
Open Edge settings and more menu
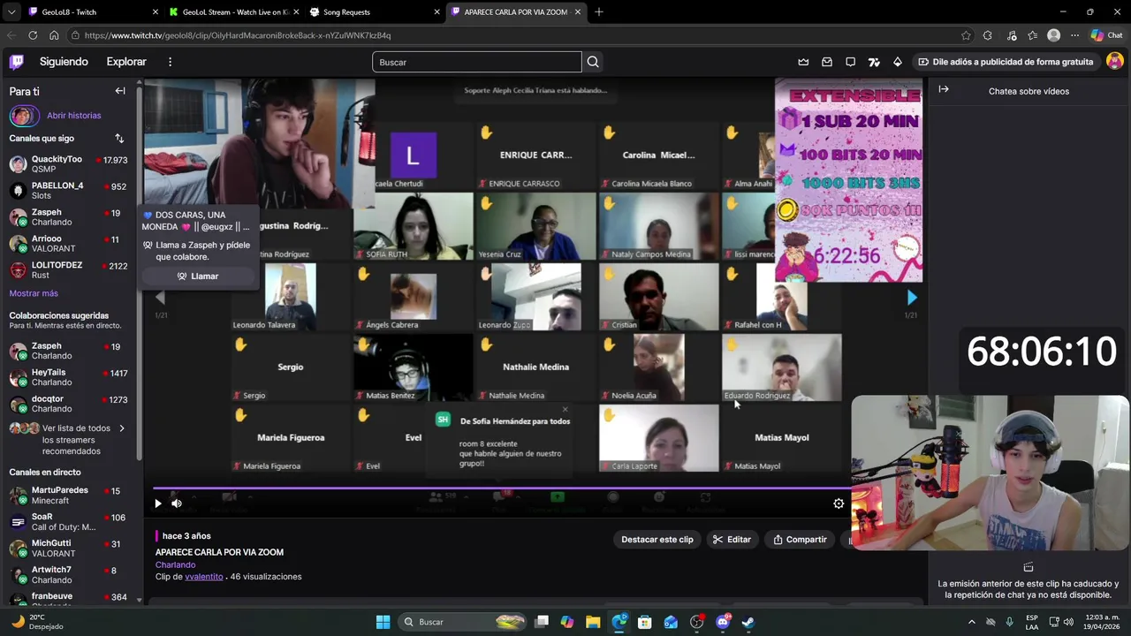point(1074,35)
